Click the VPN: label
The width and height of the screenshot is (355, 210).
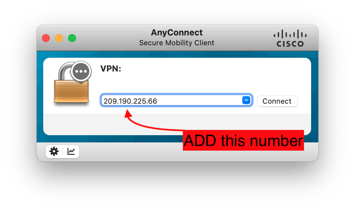(x=111, y=69)
